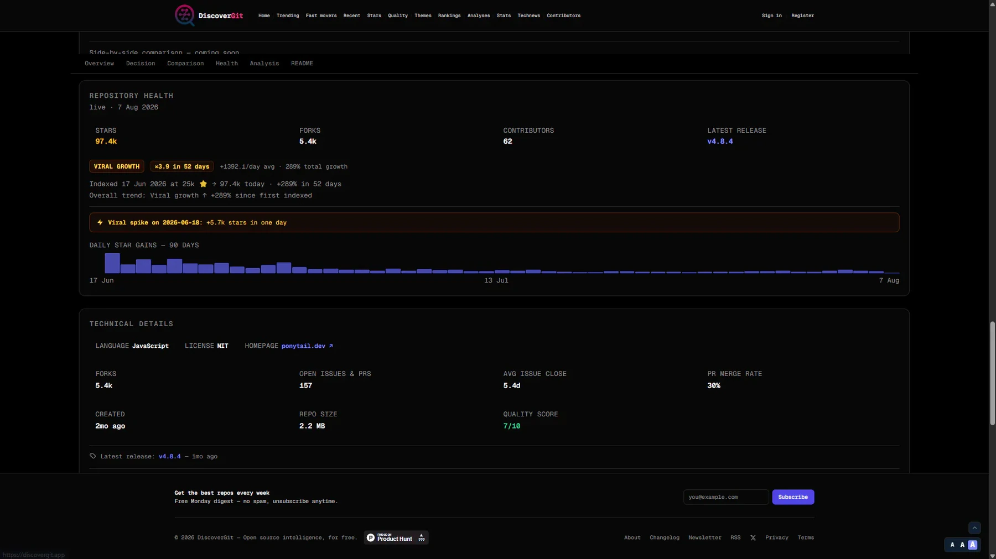Click the Subscribe button
The image size is (996, 559).
(x=793, y=497)
